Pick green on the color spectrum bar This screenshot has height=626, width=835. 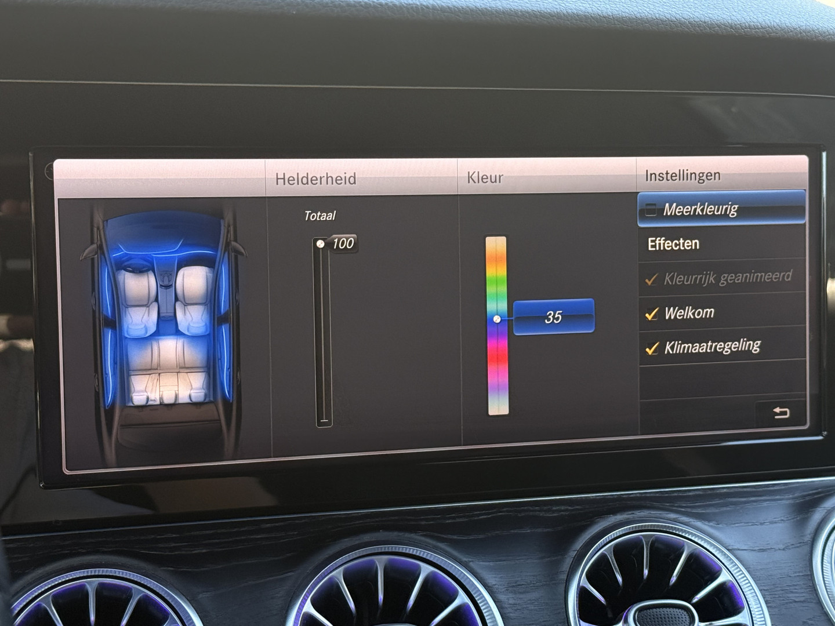[x=496, y=282]
